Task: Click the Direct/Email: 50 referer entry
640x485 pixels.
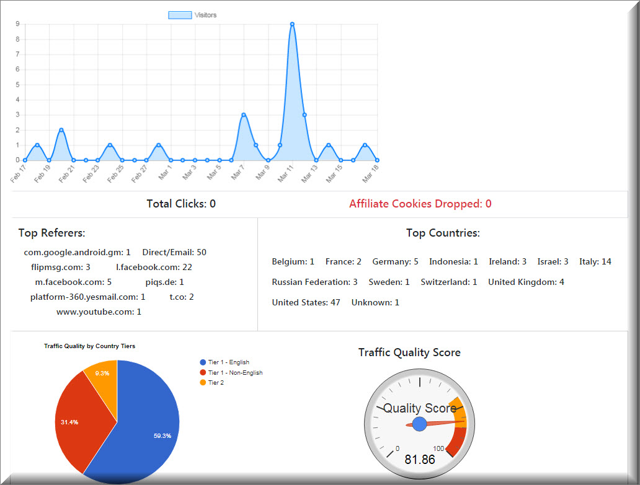Action: click(174, 252)
